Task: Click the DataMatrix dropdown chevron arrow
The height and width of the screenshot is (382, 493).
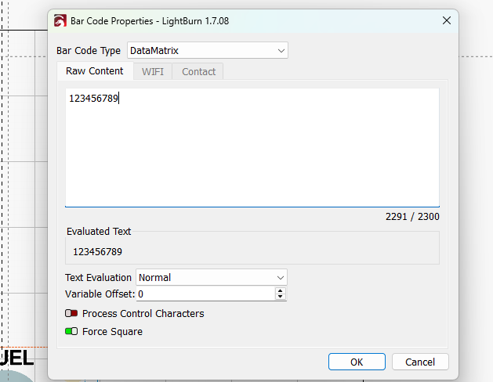Action: coord(281,51)
